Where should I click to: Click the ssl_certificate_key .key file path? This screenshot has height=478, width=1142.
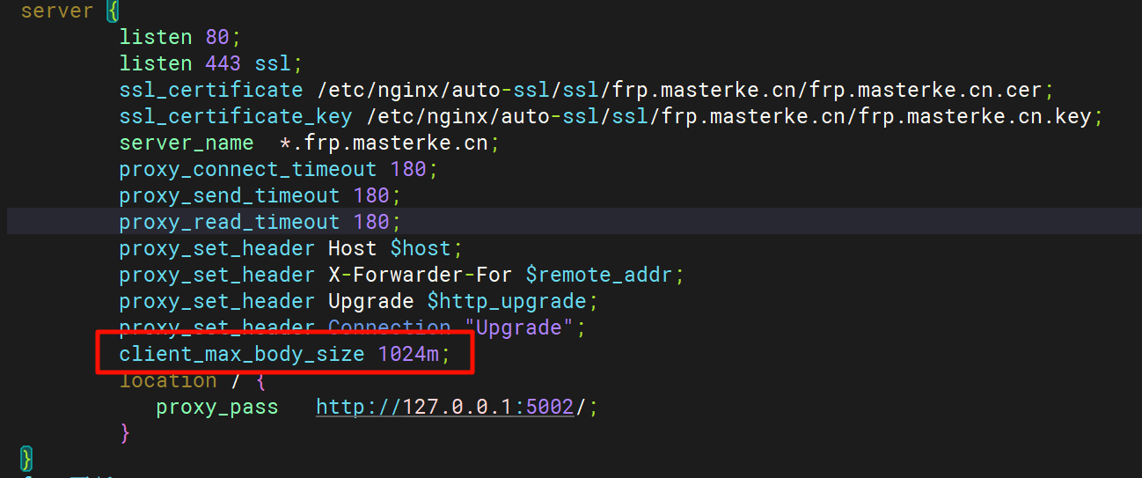coord(728,116)
